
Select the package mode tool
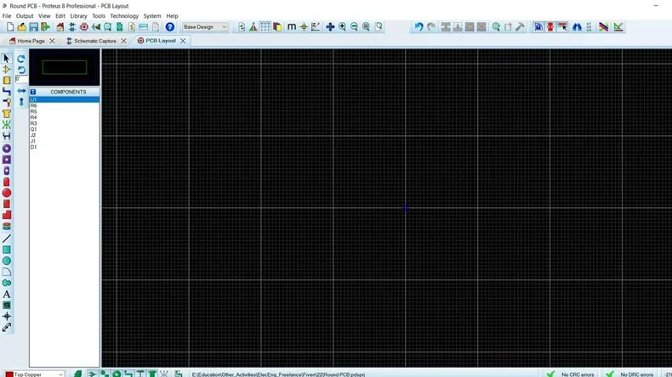7,81
